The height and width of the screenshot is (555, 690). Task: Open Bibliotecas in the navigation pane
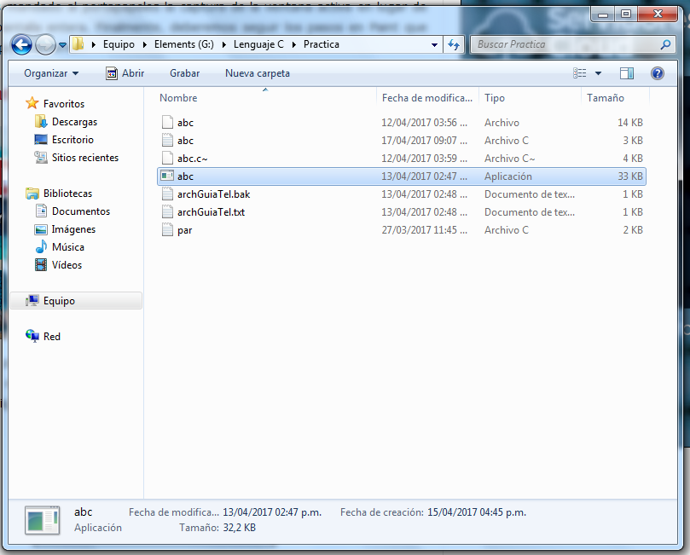click(x=67, y=194)
